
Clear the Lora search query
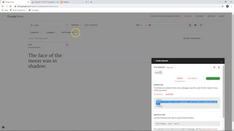pyautogui.click(x=67, y=25)
